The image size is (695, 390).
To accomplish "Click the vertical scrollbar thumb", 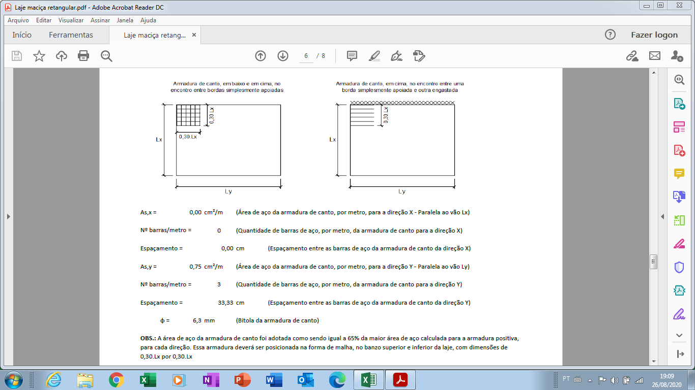I will click(x=654, y=262).
